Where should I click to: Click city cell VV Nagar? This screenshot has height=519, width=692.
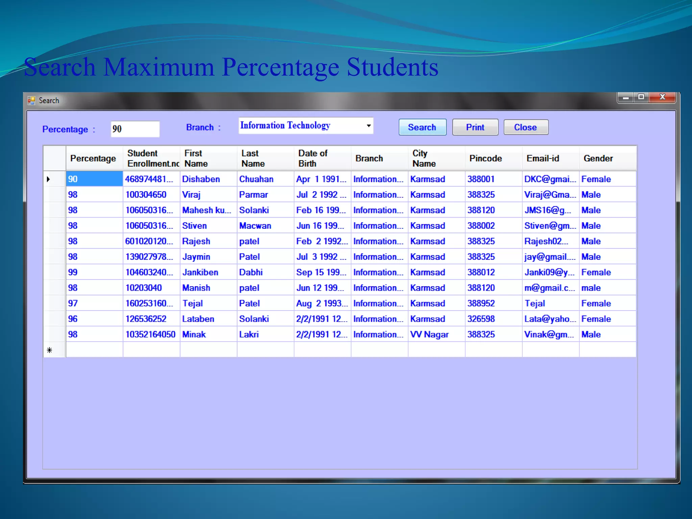[437, 335]
